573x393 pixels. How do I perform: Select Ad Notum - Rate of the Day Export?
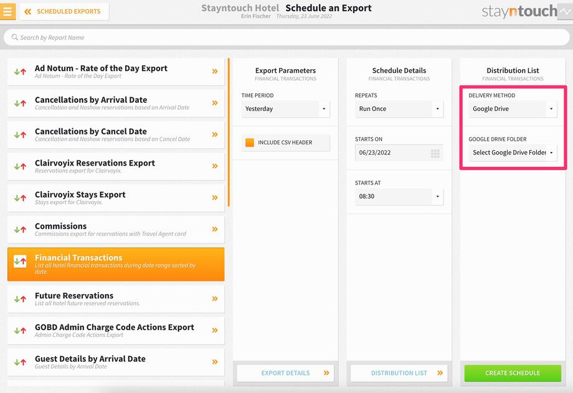coord(116,72)
